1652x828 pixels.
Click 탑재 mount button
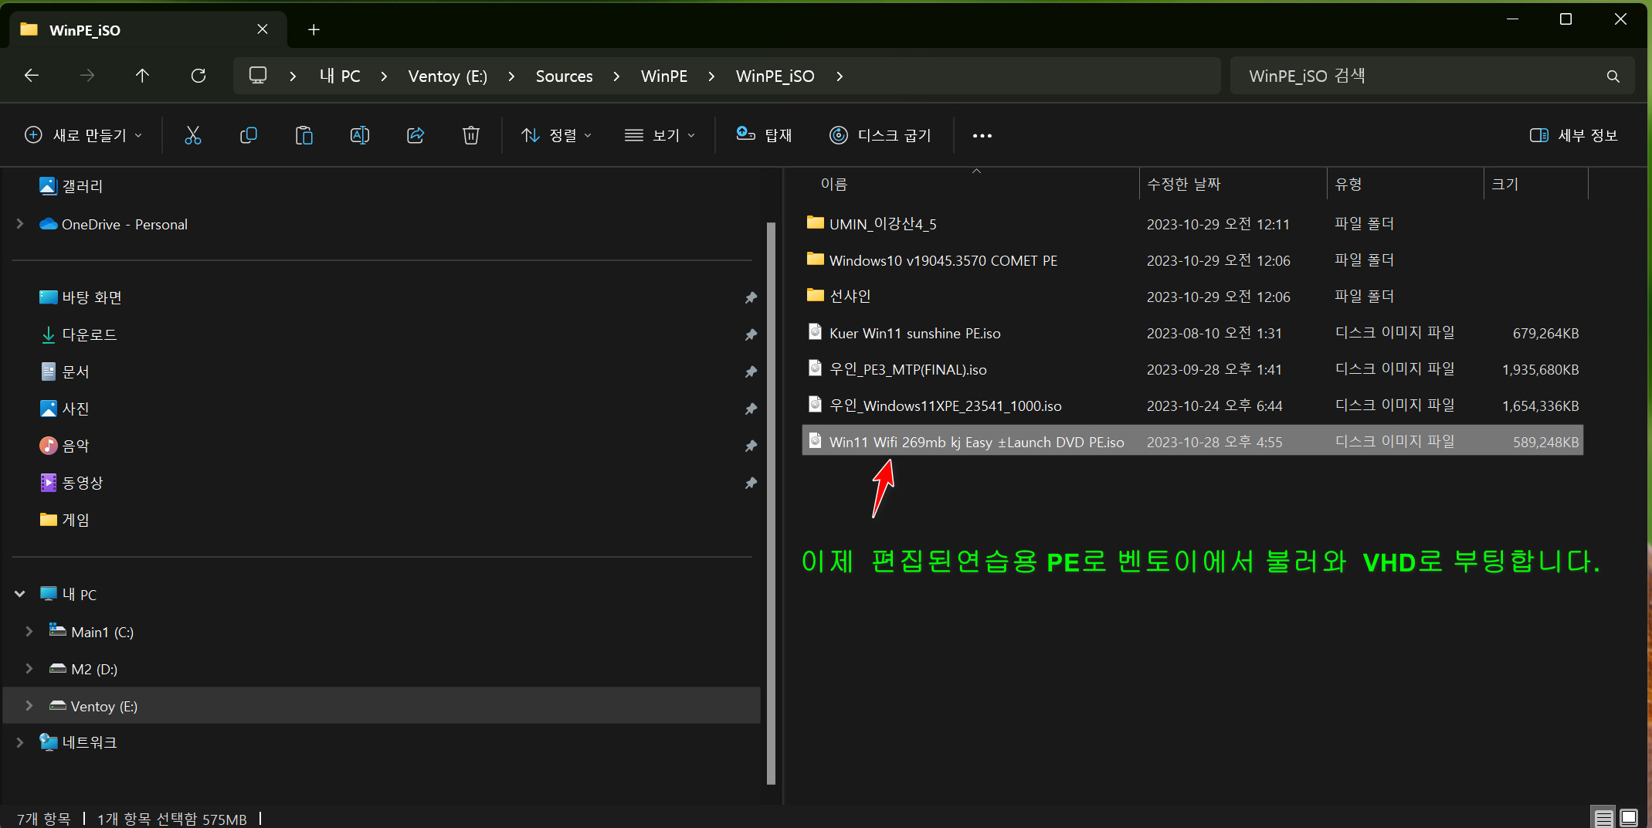(764, 135)
